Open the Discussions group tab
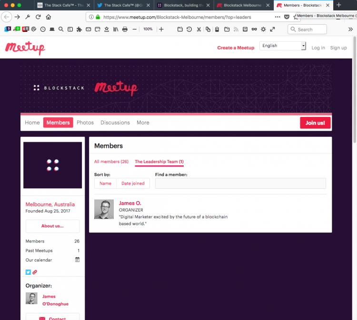357x320 pixels. (x=115, y=123)
